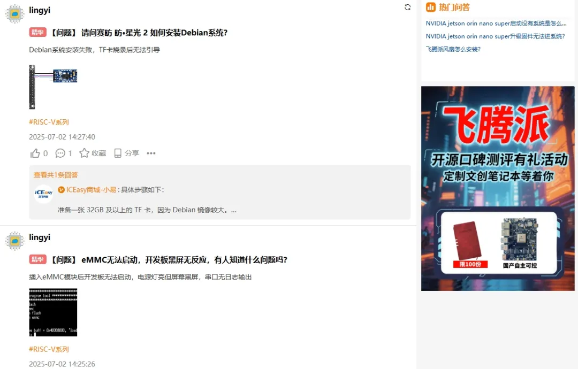Open the eMMC boot failure question title
The height and width of the screenshot is (369, 578).
tap(169, 260)
